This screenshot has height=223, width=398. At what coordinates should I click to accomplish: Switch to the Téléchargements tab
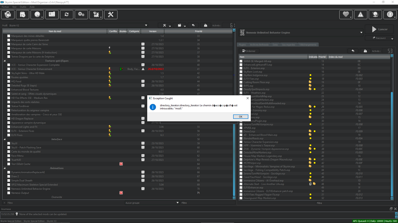pyautogui.click(x=308, y=45)
